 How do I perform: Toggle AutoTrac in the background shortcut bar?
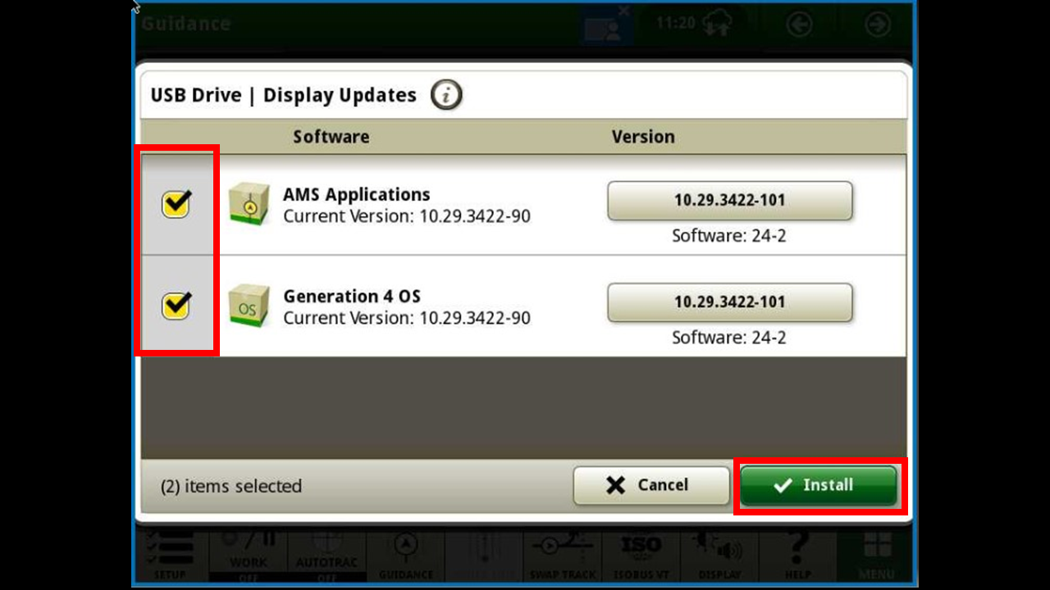[x=326, y=557]
